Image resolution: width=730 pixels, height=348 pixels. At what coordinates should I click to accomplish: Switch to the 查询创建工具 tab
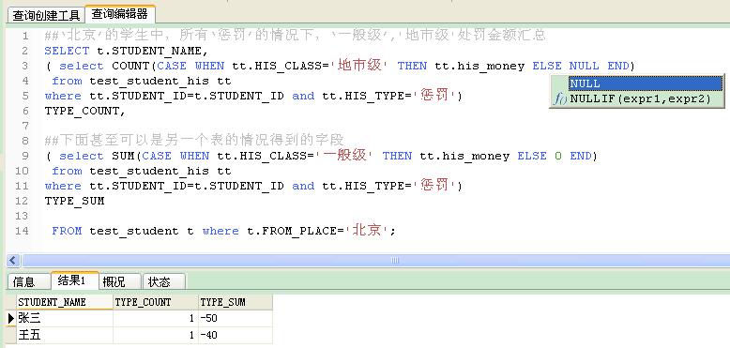pos(46,15)
